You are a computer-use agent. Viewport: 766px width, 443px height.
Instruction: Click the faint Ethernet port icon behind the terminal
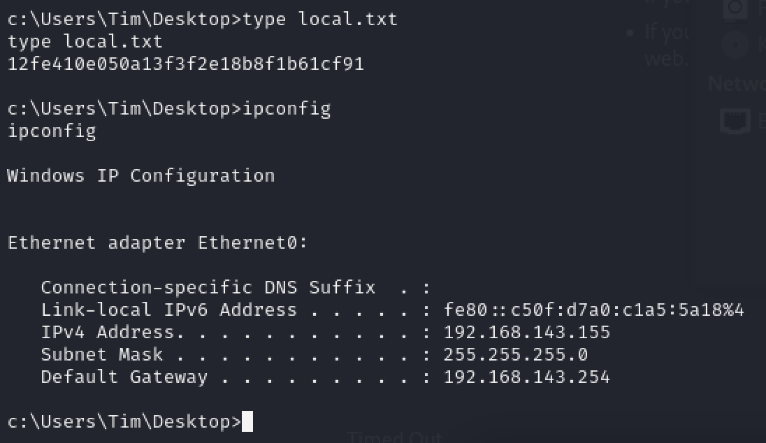736,119
